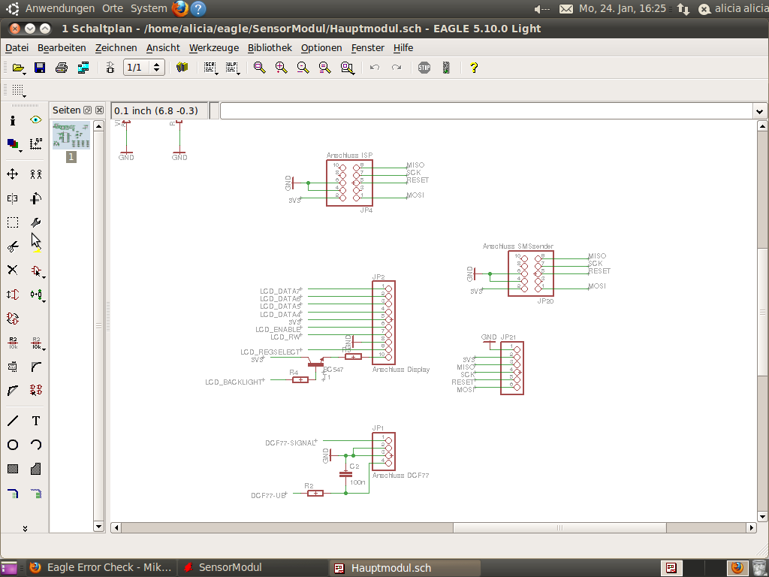
Task: Select the Copy tool
Action: pyautogui.click(x=36, y=174)
